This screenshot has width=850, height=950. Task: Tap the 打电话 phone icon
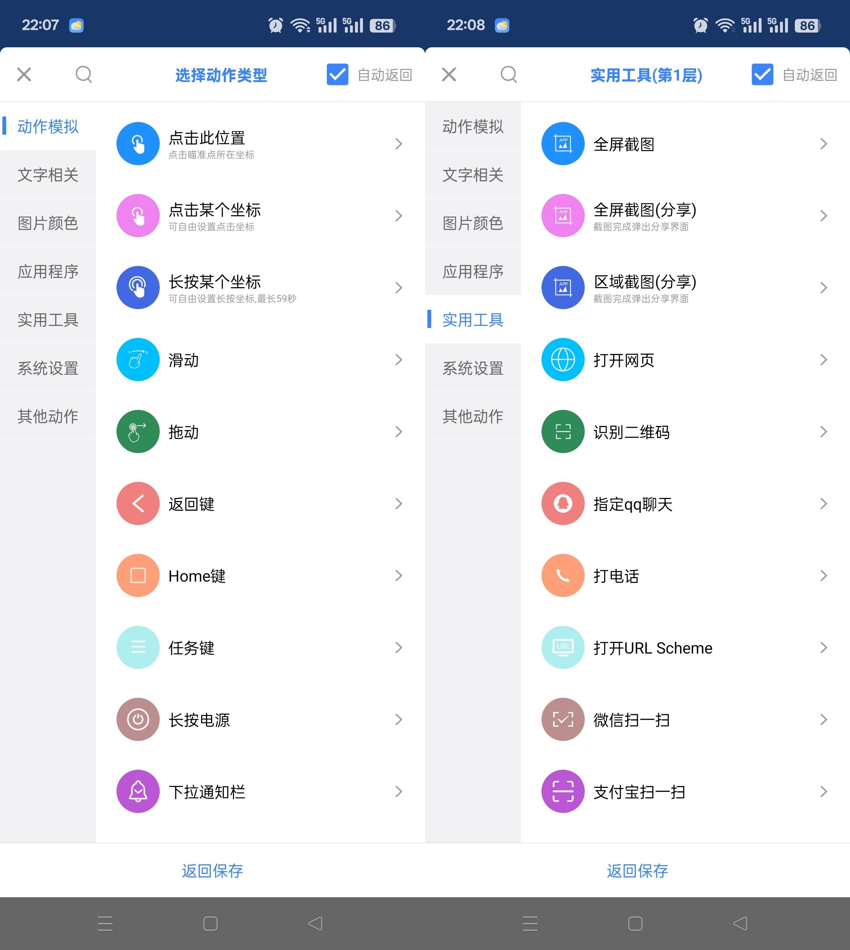[x=563, y=575]
